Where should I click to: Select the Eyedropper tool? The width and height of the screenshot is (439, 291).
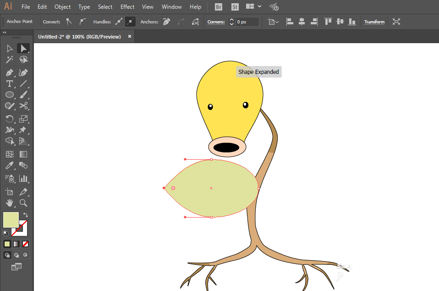pyautogui.click(x=9, y=166)
